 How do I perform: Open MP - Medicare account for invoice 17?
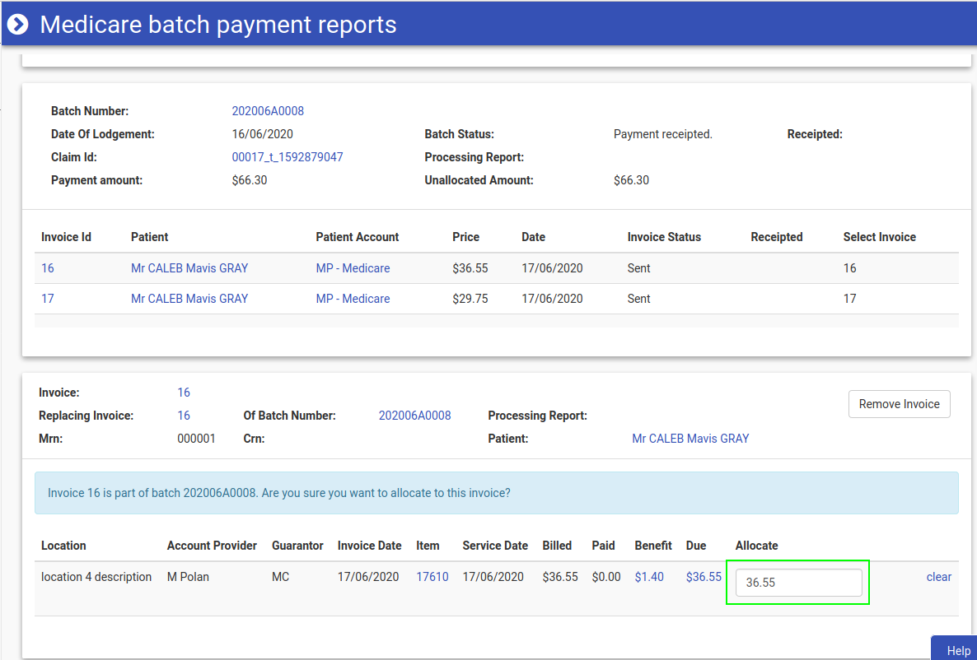pos(353,299)
